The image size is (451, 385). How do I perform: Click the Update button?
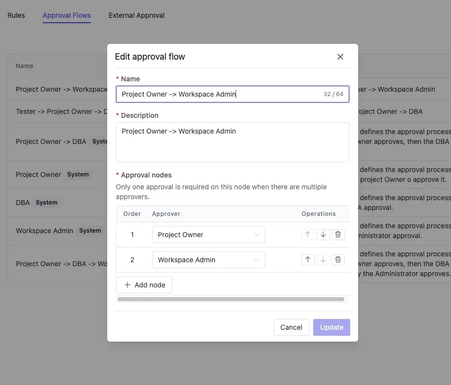(x=331, y=327)
